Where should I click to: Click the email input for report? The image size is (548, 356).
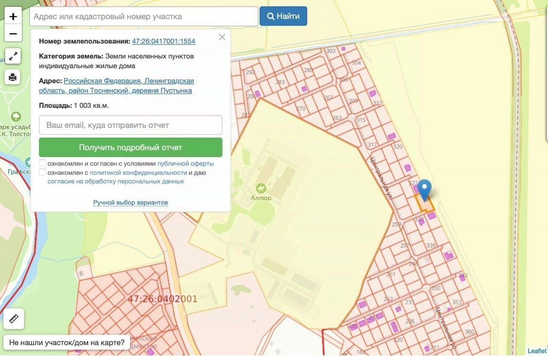131,125
